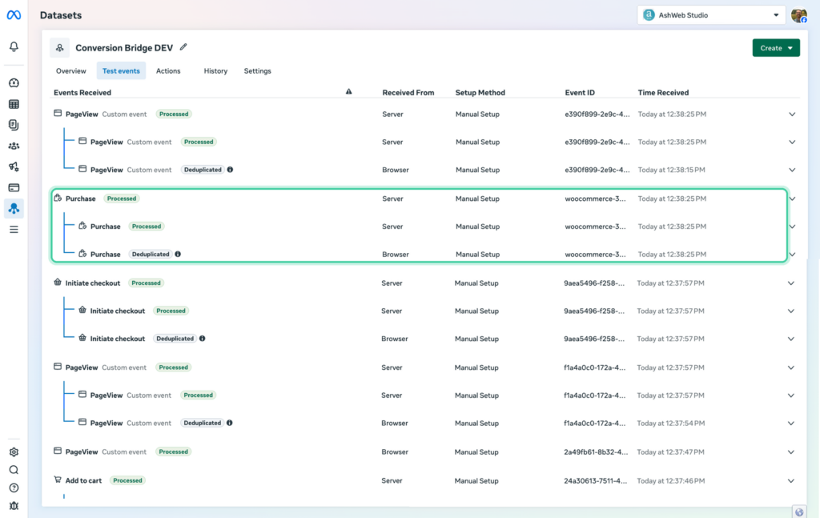Viewport: 820px width, 518px height.
Task: Click the green Create button
Action: (776, 47)
